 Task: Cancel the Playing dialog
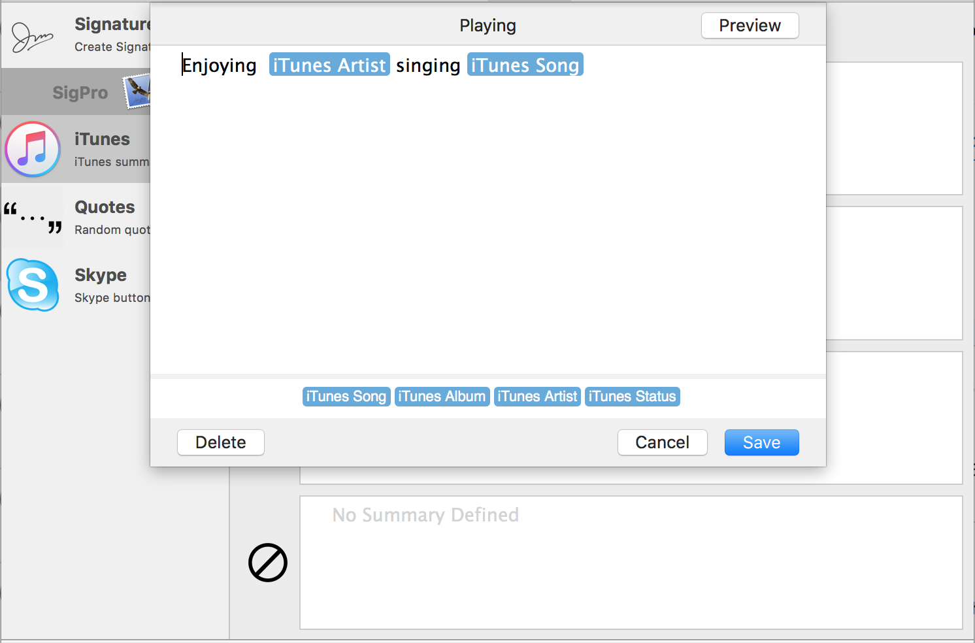(x=662, y=442)
